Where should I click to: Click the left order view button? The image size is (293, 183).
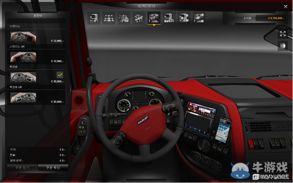(x=22, y=168)
